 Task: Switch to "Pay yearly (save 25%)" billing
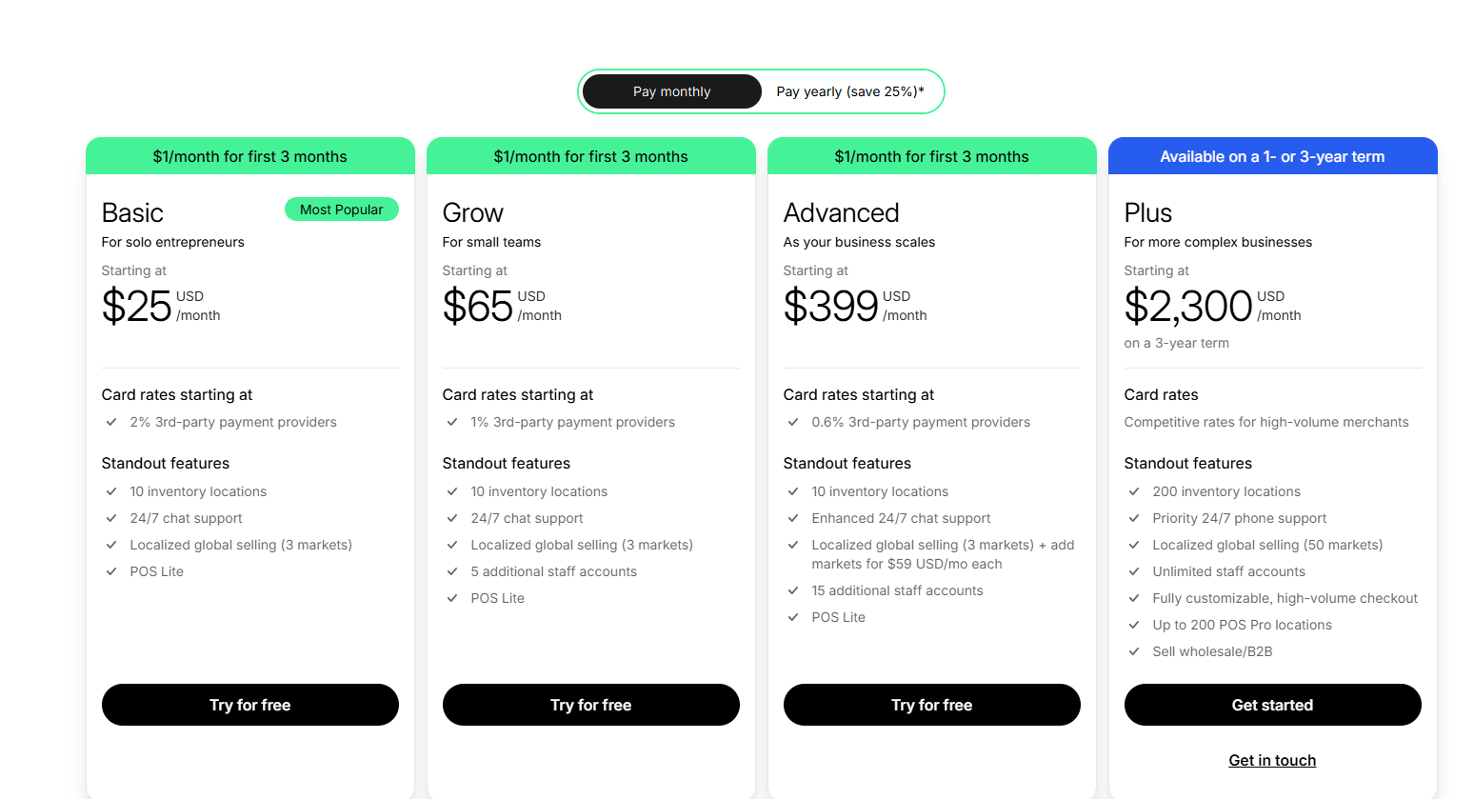click(848, 90)
